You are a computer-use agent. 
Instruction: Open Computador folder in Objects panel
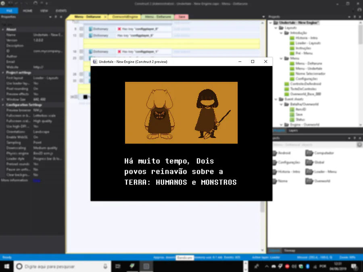(x=319, y=153)
